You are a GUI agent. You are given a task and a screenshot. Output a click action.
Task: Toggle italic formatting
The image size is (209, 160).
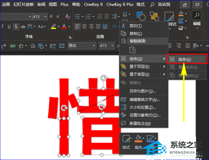(x=3, y=26)
